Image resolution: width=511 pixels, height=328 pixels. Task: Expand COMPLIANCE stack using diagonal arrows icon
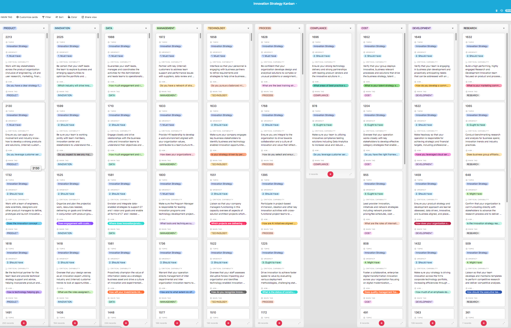(x=351, y=174)
